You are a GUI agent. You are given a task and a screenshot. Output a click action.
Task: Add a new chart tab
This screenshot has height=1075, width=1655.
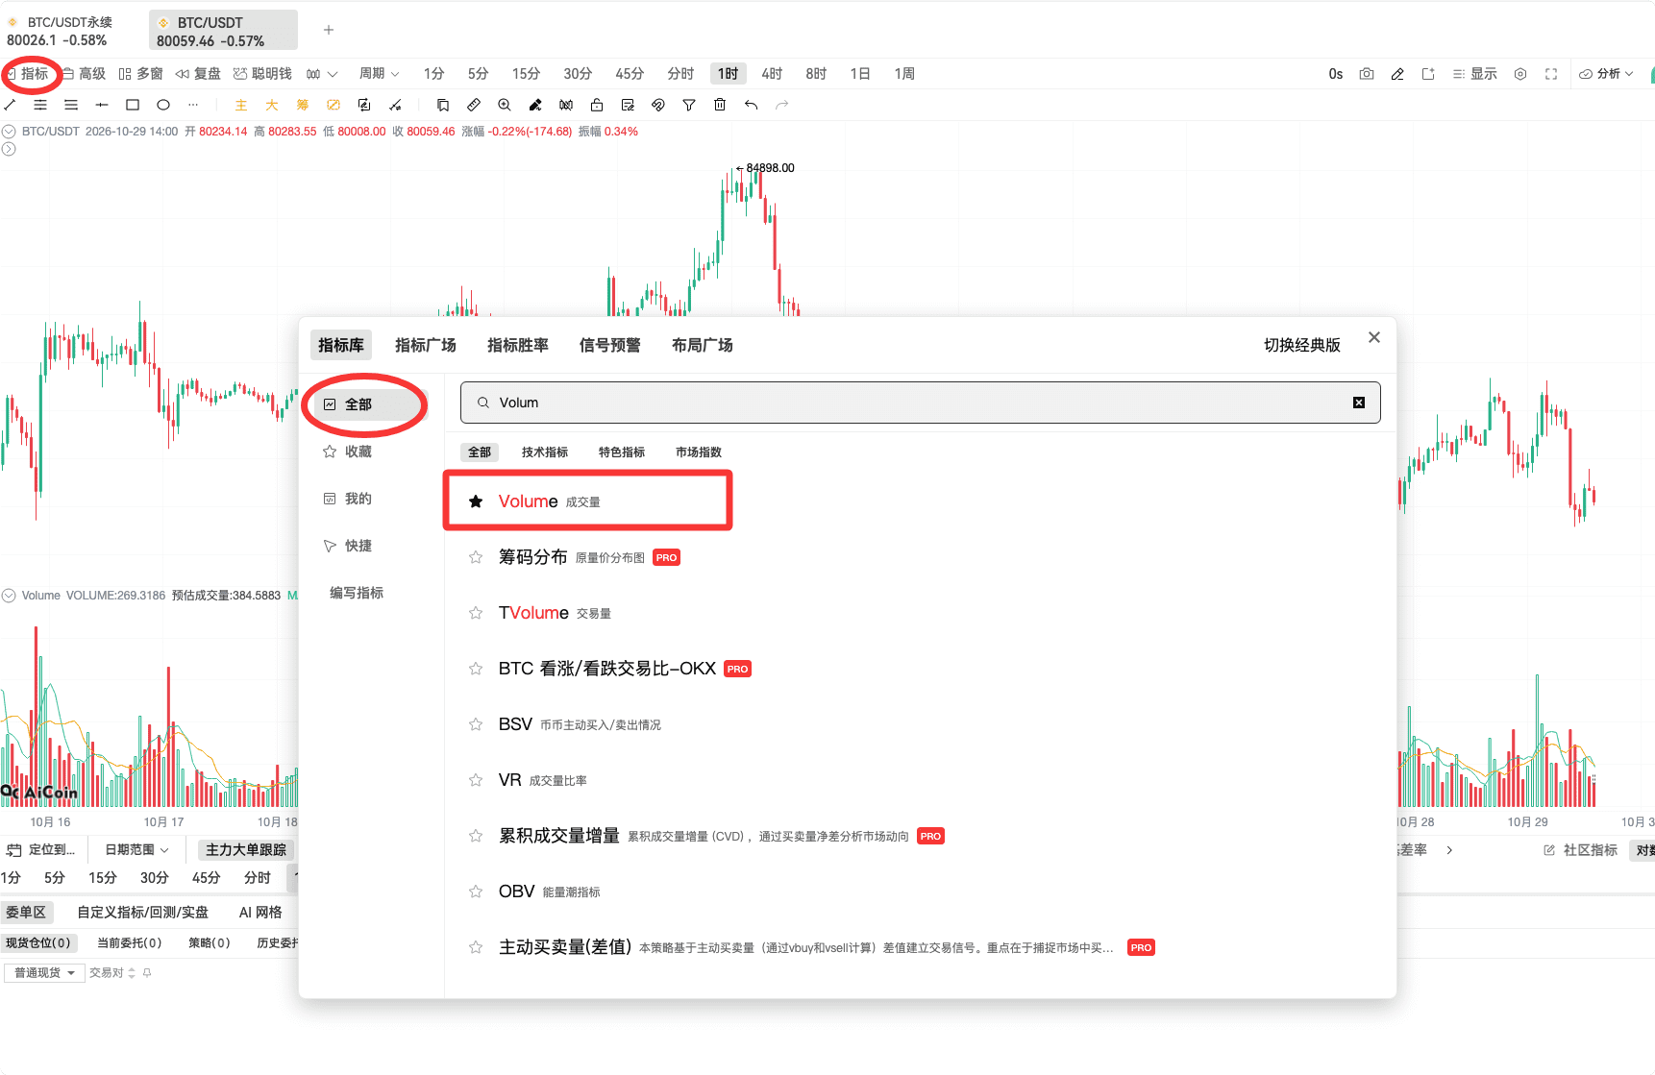329,30
